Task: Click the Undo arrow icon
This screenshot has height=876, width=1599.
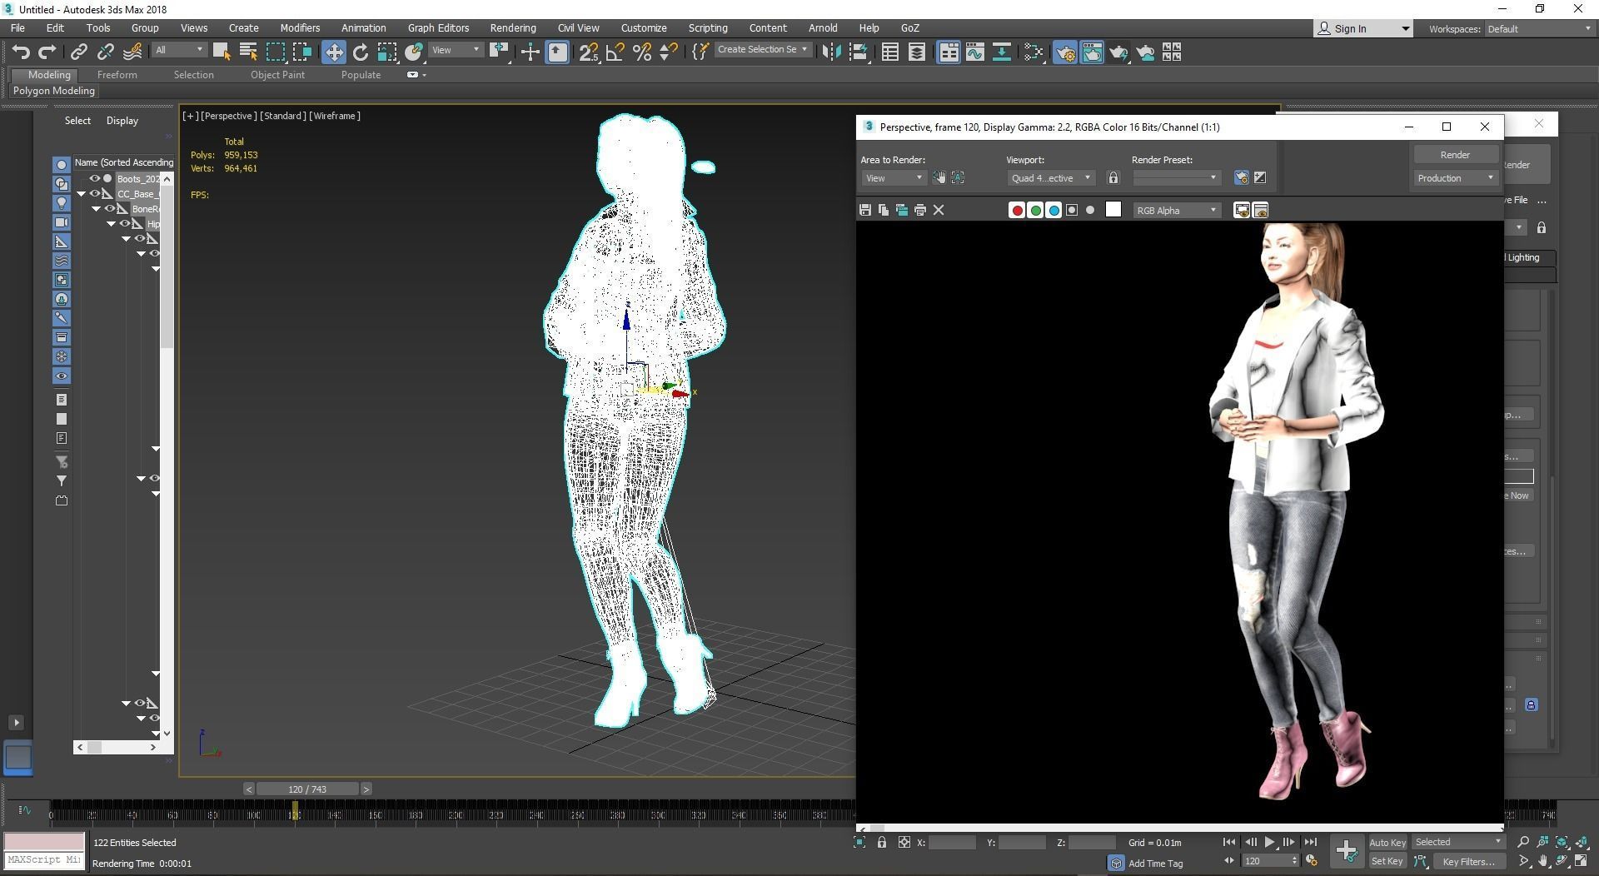Action: (21, 52)
